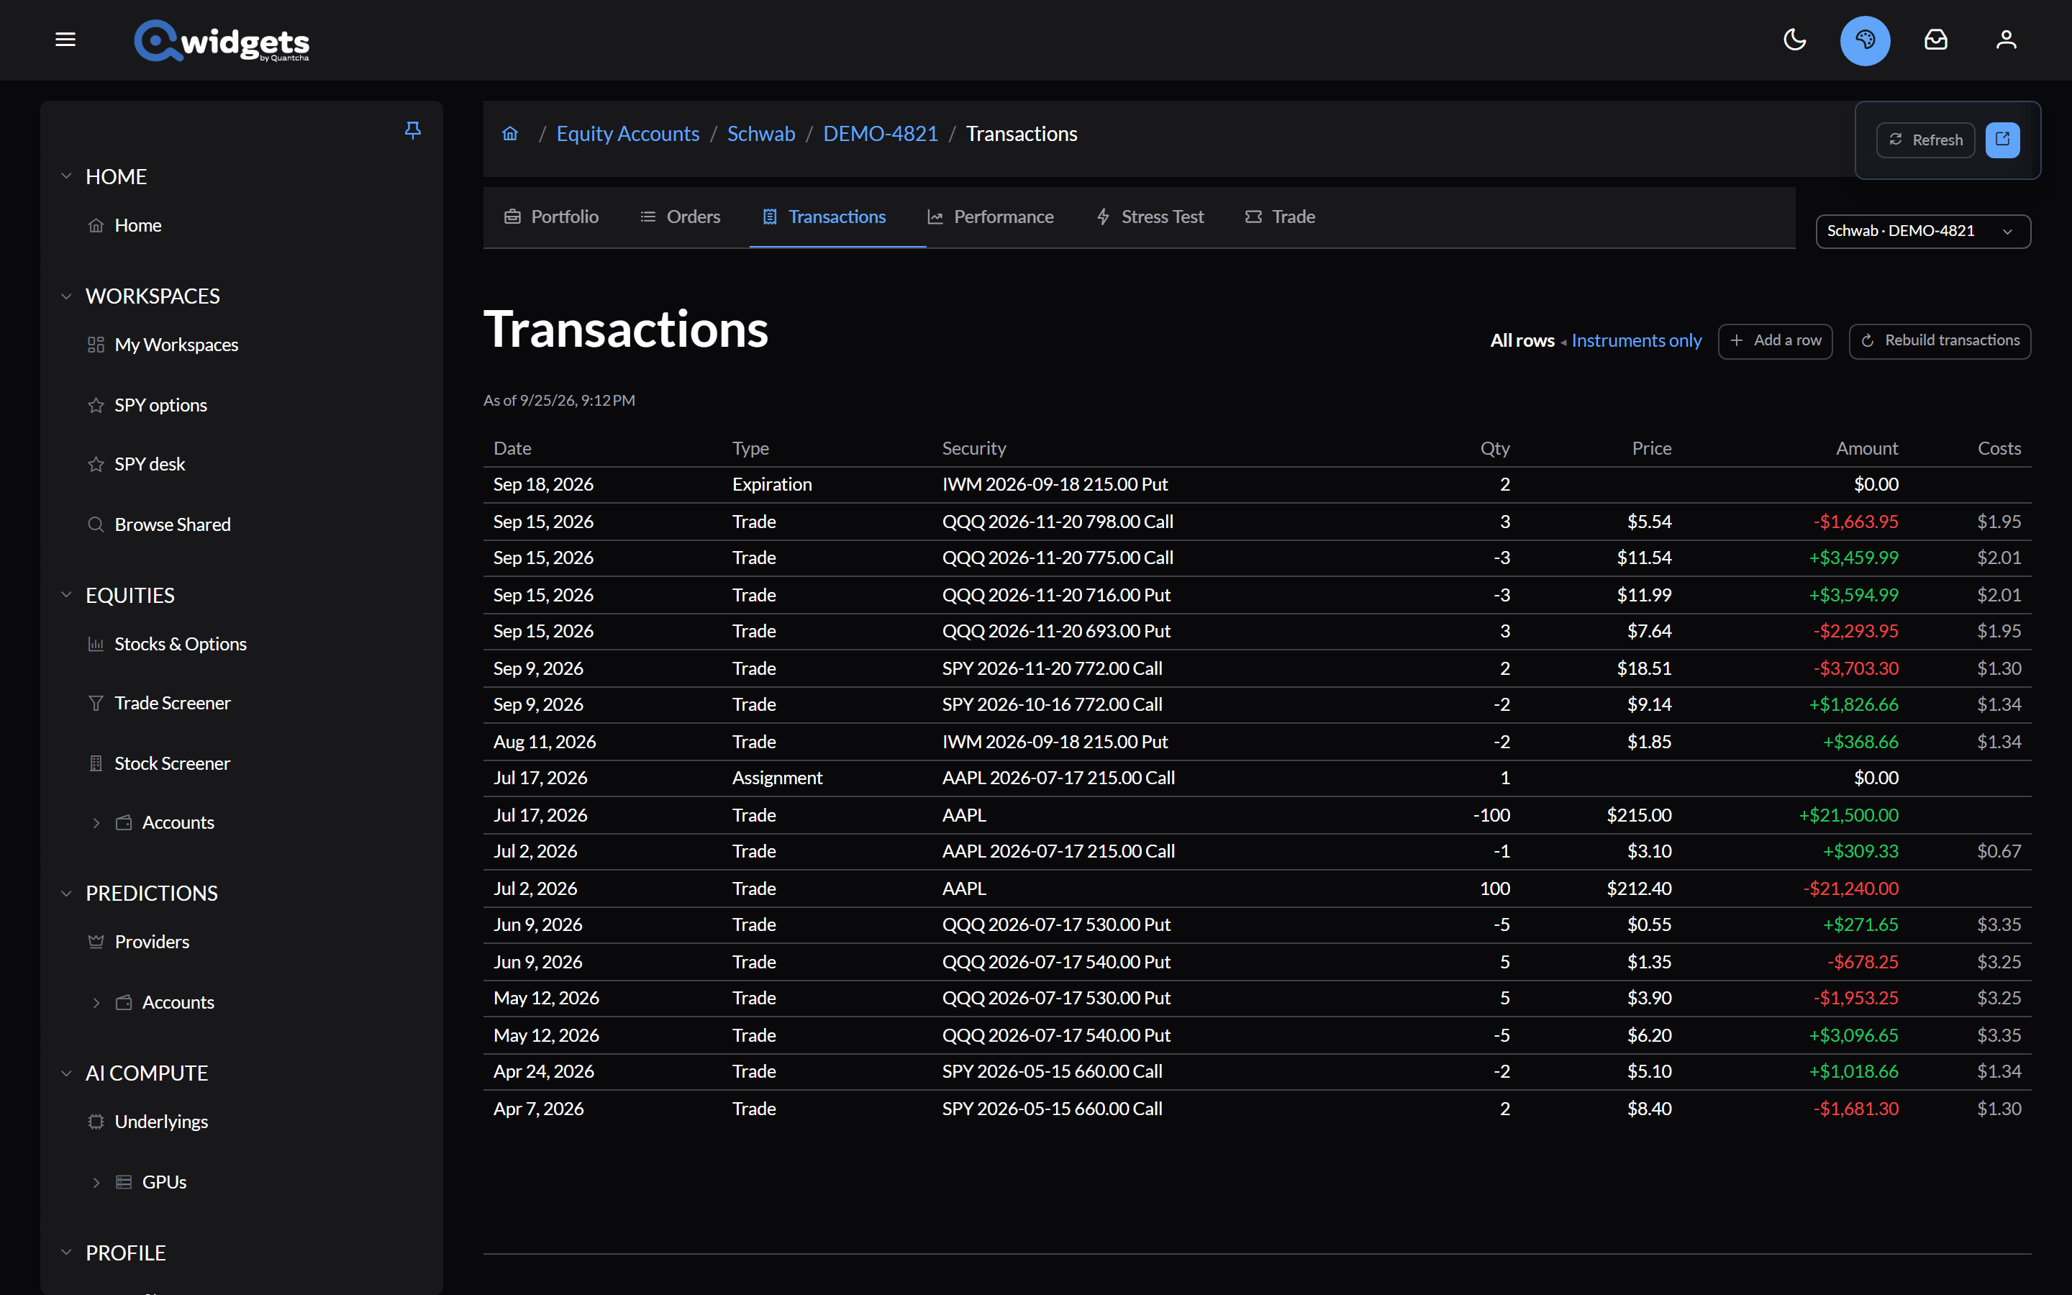Switch to the Trade tab
The height and width of the screenshot is (1295, 2072).
(1280, 217)
